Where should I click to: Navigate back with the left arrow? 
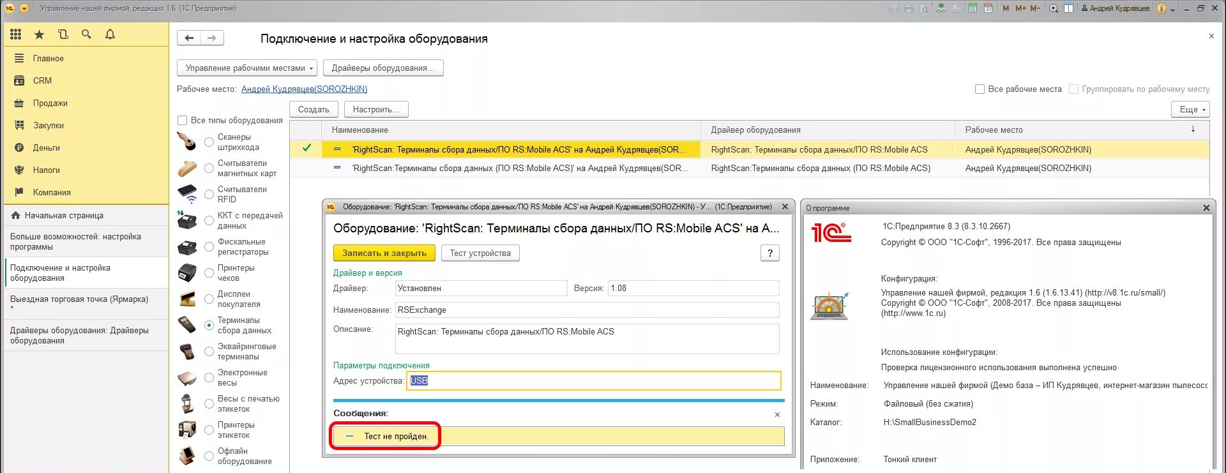tap(189, 38)
